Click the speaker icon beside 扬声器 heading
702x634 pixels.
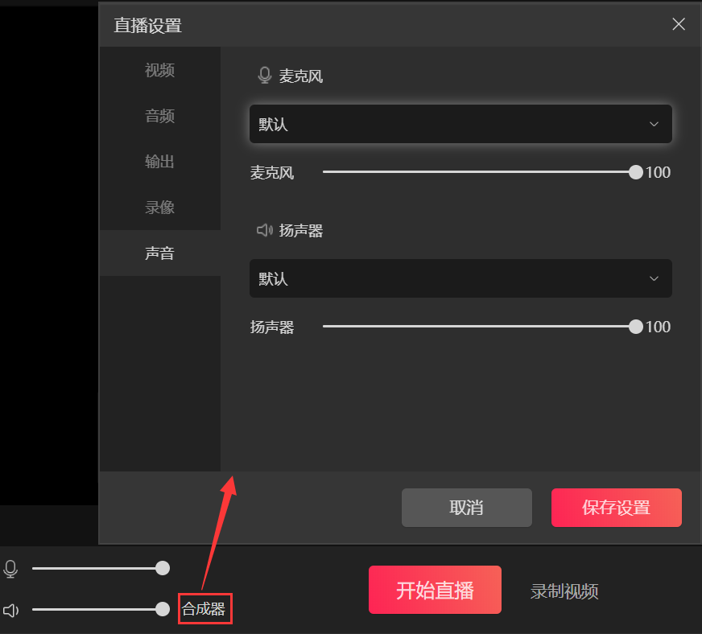coord(265,230)
